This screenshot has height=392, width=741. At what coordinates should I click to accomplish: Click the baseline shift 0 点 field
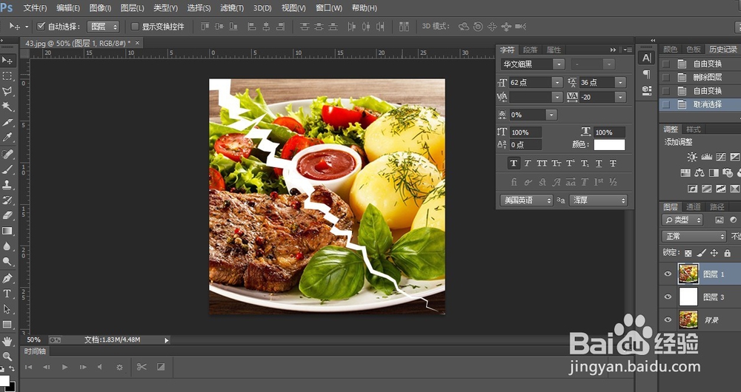[x=525, y=145]
